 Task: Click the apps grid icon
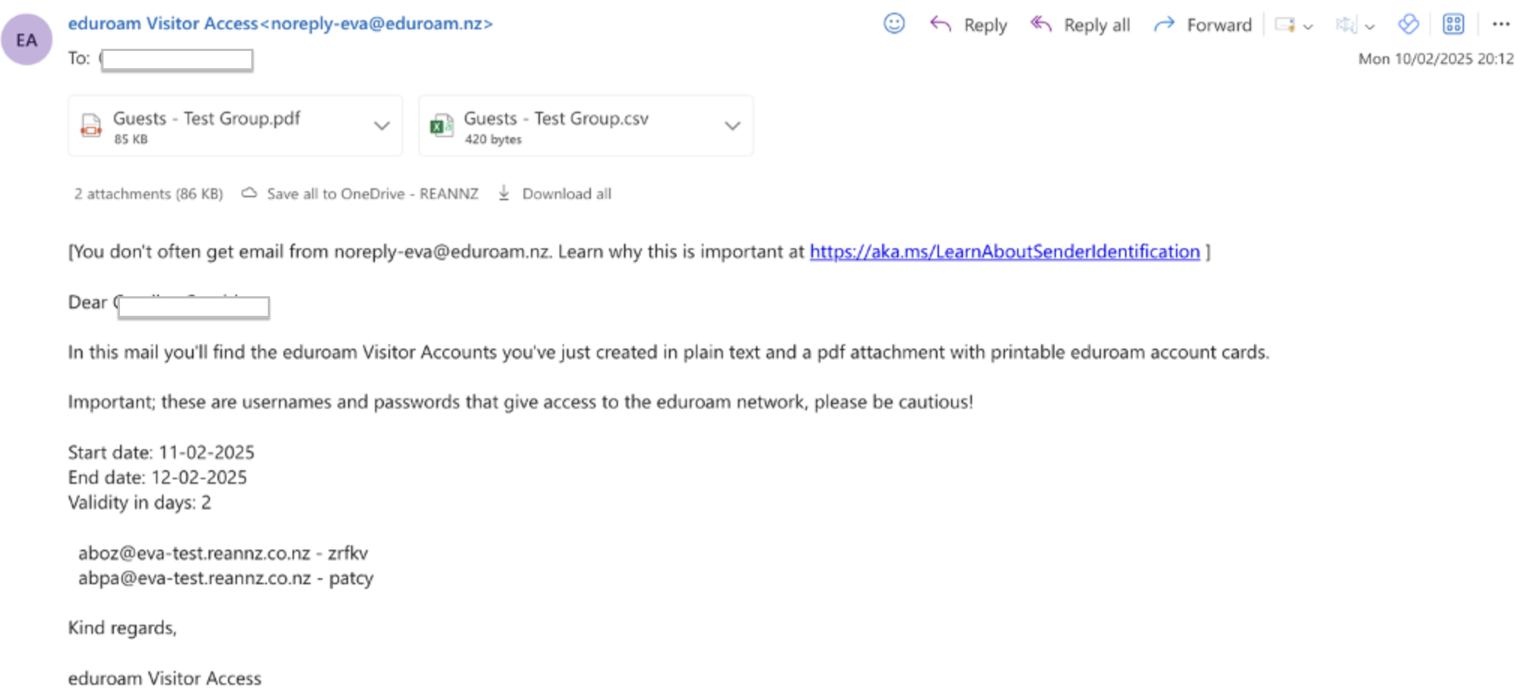coord(1453,23)
